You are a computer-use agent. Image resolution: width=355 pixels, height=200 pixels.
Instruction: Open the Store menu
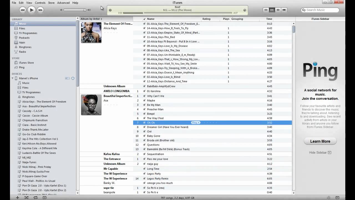51,2
